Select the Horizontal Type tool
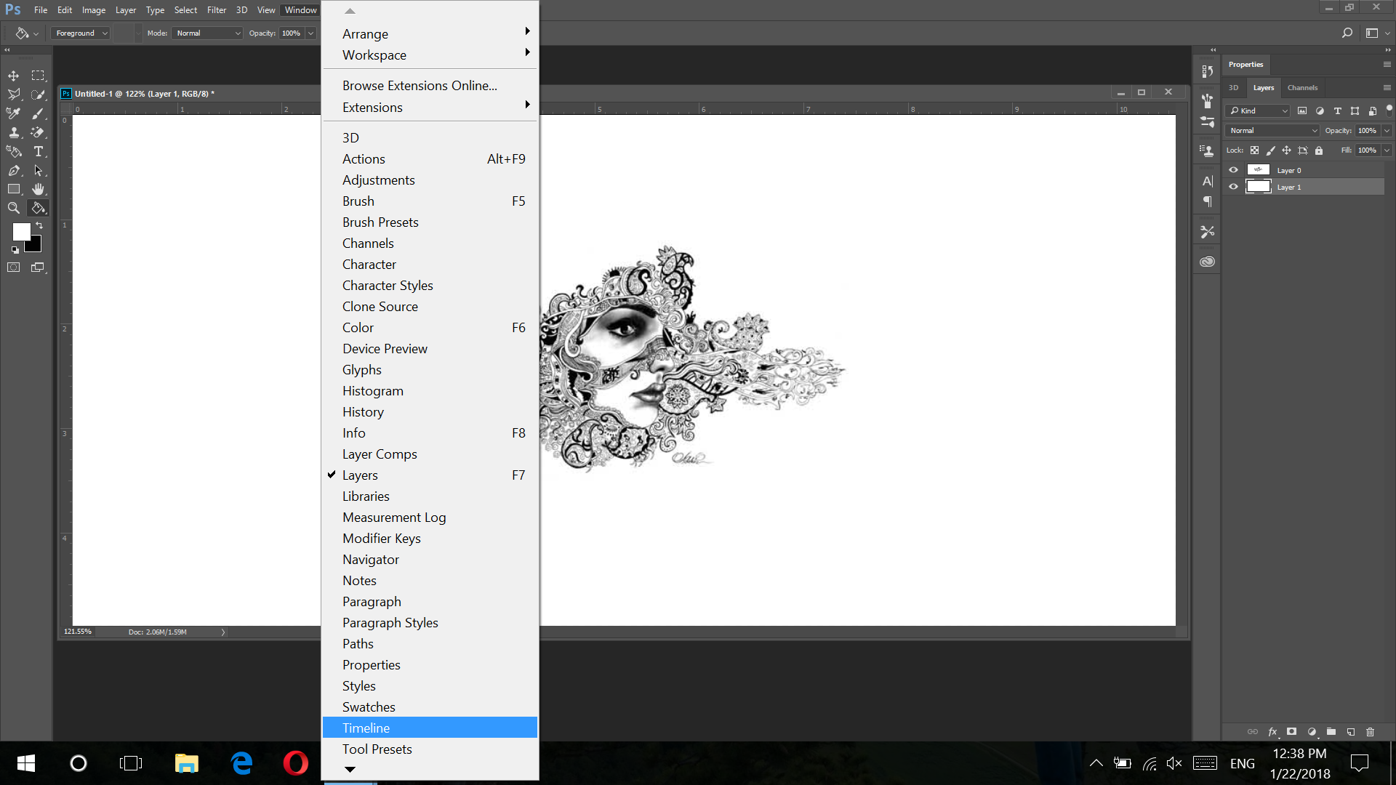 38,151
